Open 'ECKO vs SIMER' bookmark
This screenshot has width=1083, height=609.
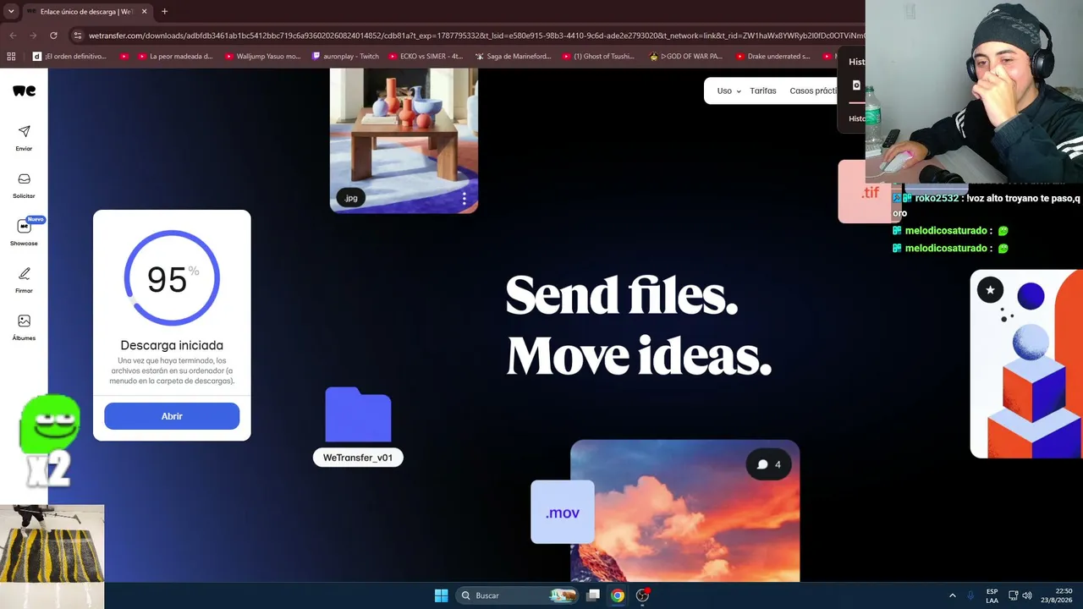[426, 57]
